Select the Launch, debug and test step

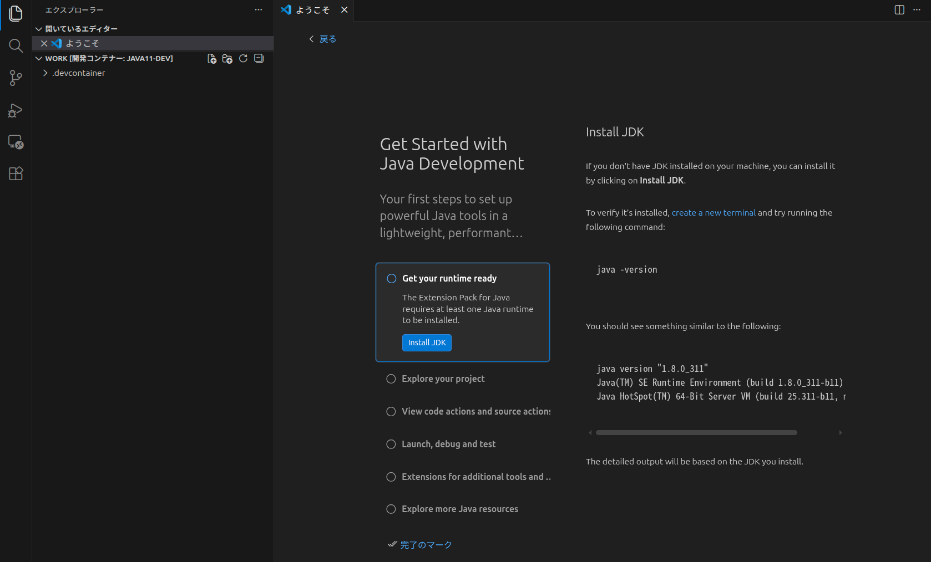pos(448,444)
